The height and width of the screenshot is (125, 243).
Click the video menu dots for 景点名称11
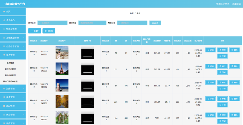[x=91, y=102]
